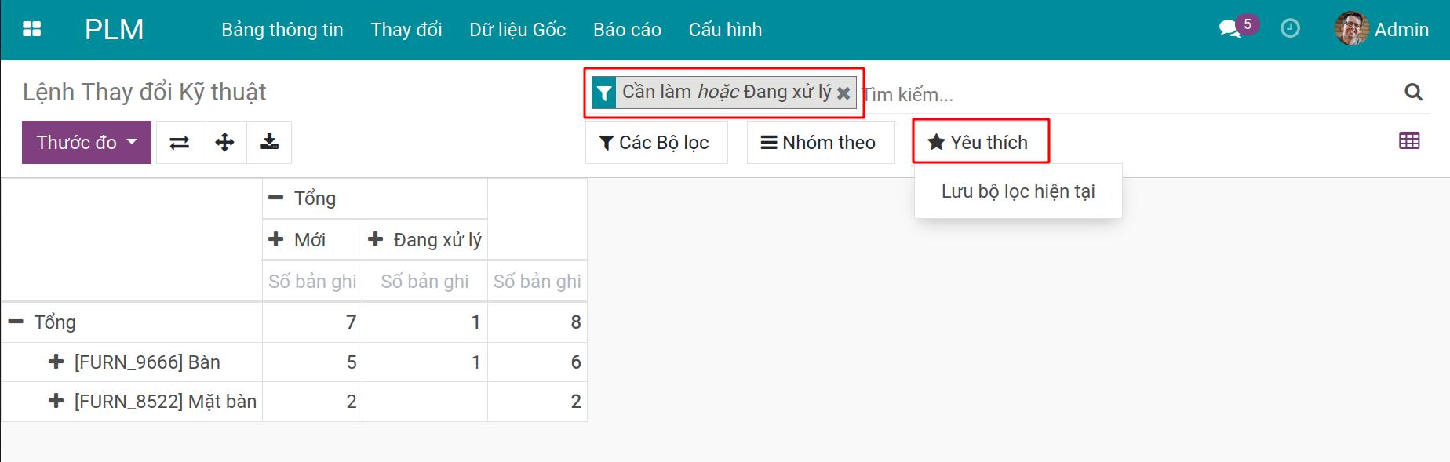
Task: Download the pivot data via export icon
Action: coord(269,142)
